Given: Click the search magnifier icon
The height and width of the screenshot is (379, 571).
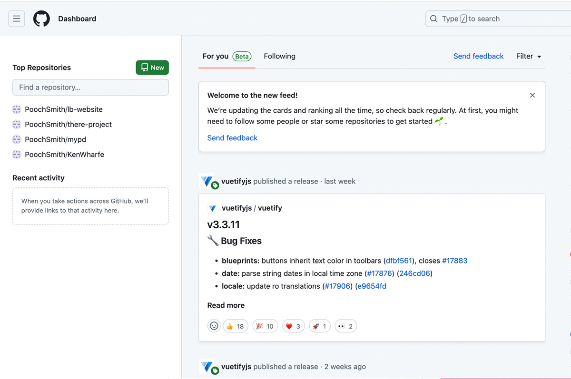Looking at the screenshot, I should (x=433, y=19).
